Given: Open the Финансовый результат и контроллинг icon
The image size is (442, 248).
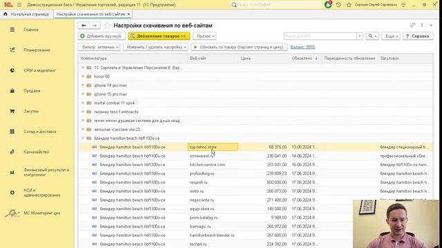Looking at the screenshot, I should pyautogui.click(x=12, y=172).
